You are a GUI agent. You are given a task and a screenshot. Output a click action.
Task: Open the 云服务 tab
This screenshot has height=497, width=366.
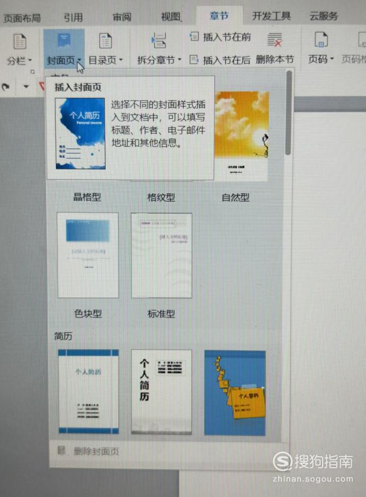point(324,15)
